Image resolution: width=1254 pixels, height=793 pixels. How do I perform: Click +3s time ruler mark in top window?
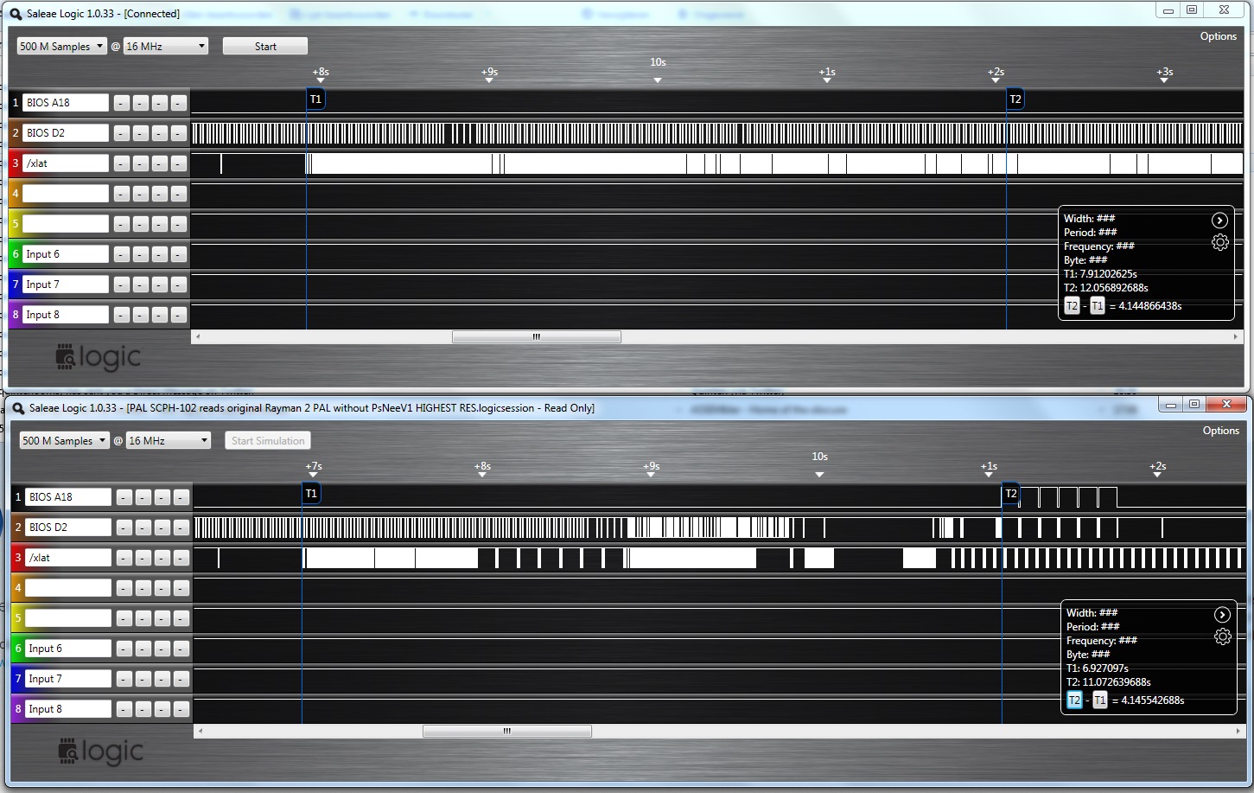point(1165,72)
